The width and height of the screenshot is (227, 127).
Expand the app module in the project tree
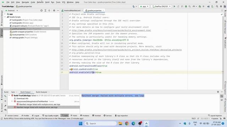pyautogui.click(x=5, y=14)
